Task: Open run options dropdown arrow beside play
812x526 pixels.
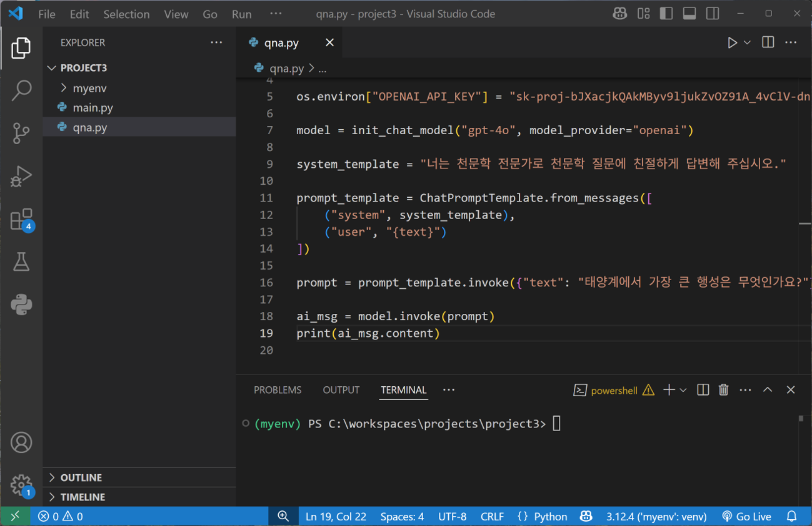Action: coord(747,43)
